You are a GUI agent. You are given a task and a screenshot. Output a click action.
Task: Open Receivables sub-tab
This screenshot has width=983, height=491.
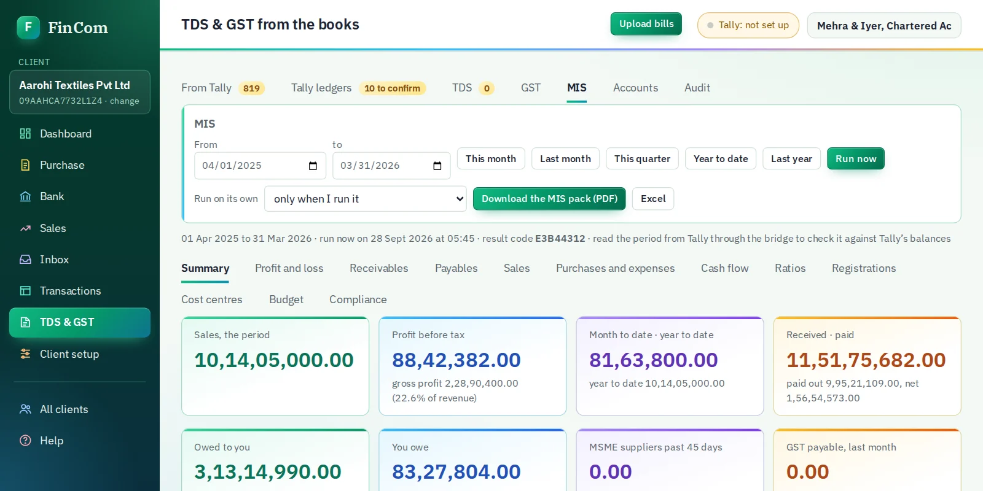tap(379, 268)
